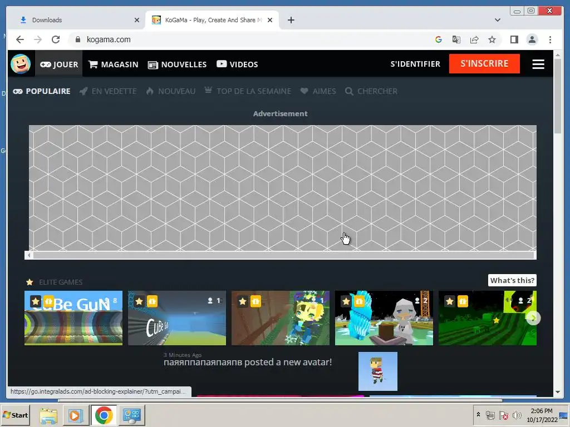This screenshot has height=427, width=570.
Task: Click the translate page icon
Action: pos(456,39)
